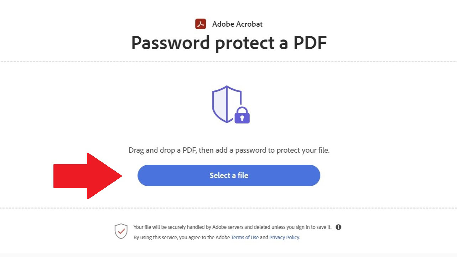
Task: Click the large red arrow graphic
Action: [88, 176]
